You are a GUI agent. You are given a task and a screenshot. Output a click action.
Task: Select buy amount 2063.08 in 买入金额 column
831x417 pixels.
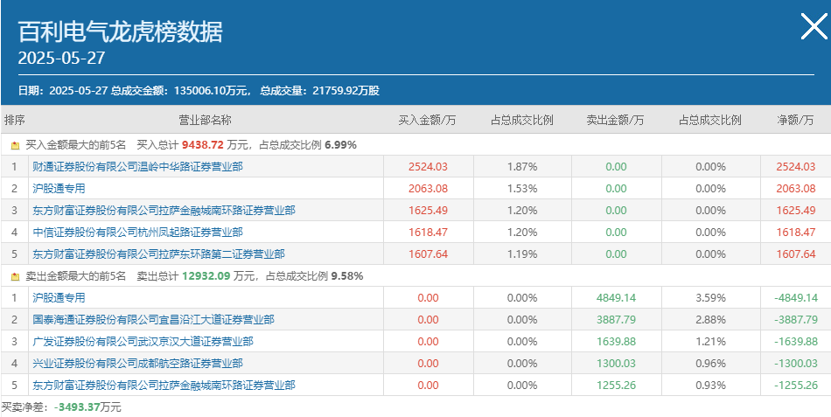(x=429, y=189)
